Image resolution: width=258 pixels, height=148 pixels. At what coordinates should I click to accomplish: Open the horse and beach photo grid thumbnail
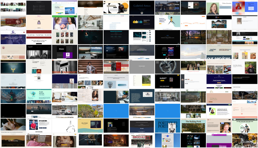coord(90,52)
